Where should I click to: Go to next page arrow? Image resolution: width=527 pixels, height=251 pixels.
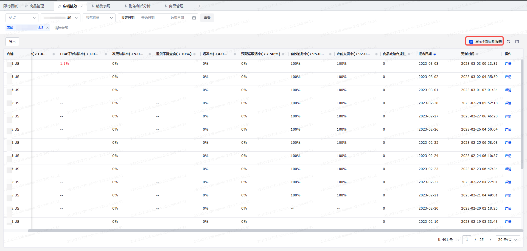(490, 240)
